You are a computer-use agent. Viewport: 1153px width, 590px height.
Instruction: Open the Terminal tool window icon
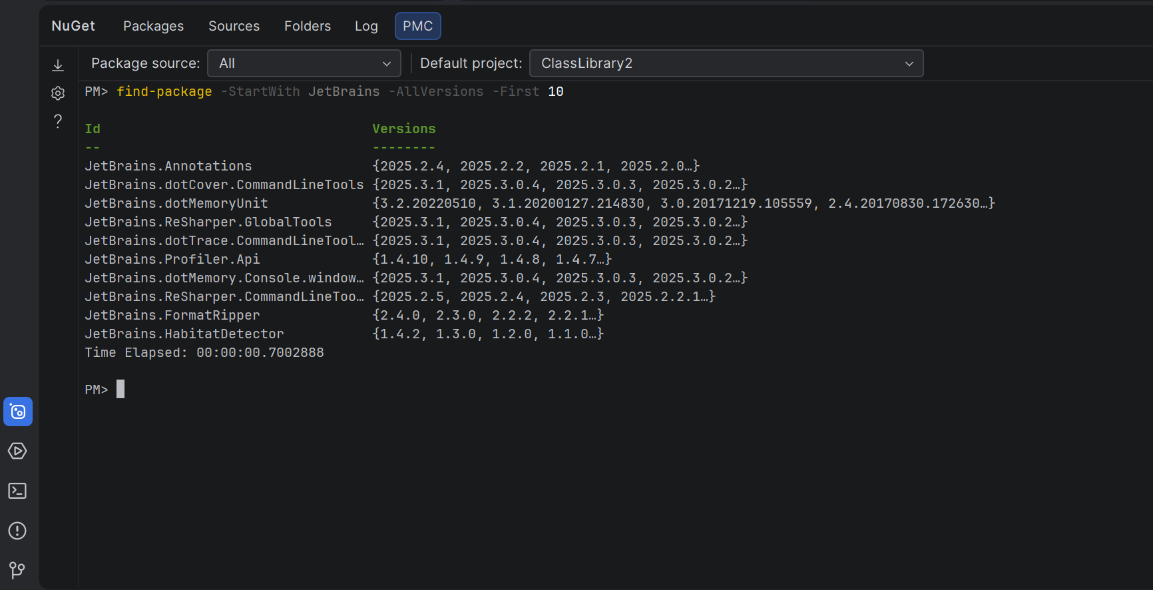[x=17, y=491]
